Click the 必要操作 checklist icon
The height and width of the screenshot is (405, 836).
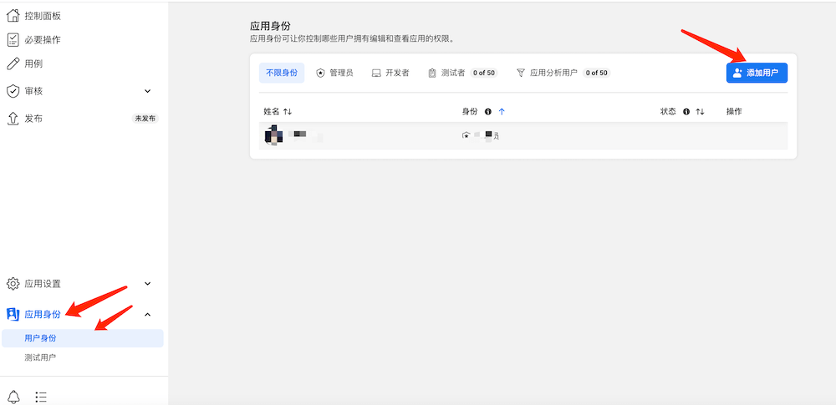(x=13, y=39)
